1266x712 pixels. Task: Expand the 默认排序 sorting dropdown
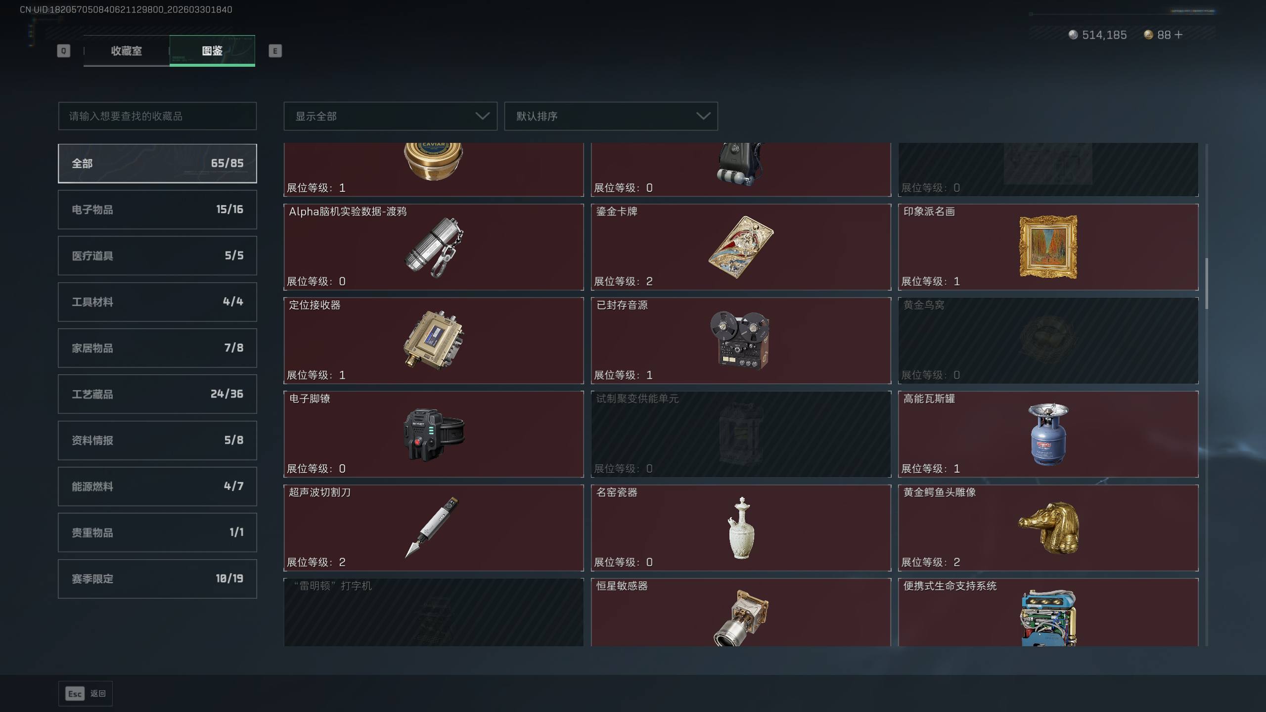[611, 116]
